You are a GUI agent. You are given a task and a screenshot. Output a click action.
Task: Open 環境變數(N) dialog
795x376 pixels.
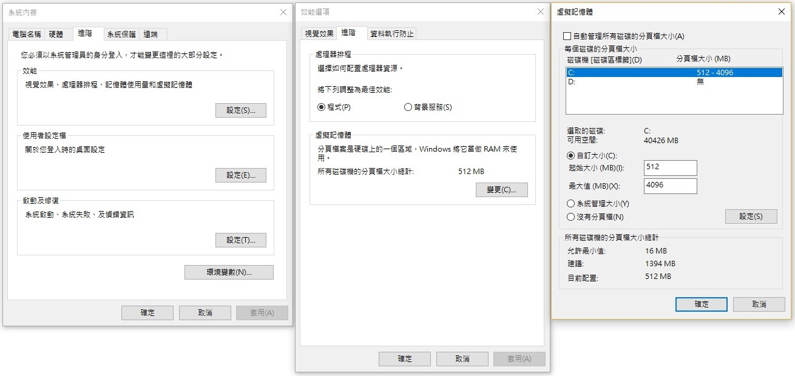pos(229,272)
